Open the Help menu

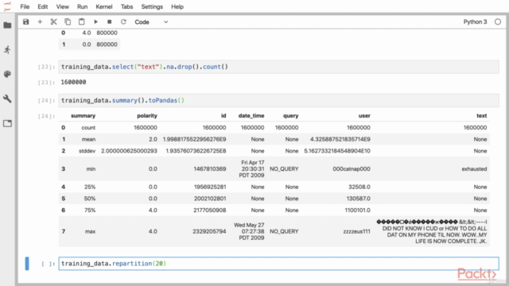177,7
